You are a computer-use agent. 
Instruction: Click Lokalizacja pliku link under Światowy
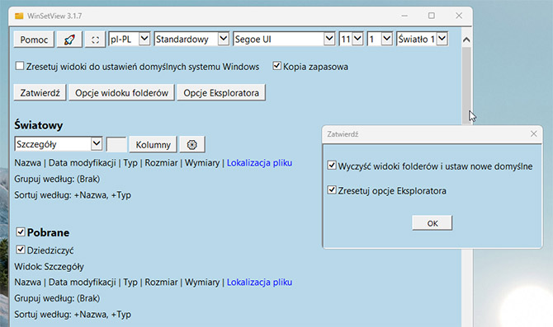pyautogui.click(x=259, y=163)
